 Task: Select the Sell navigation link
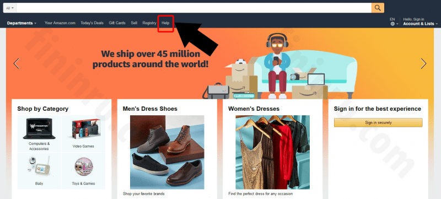click(134, 23)
